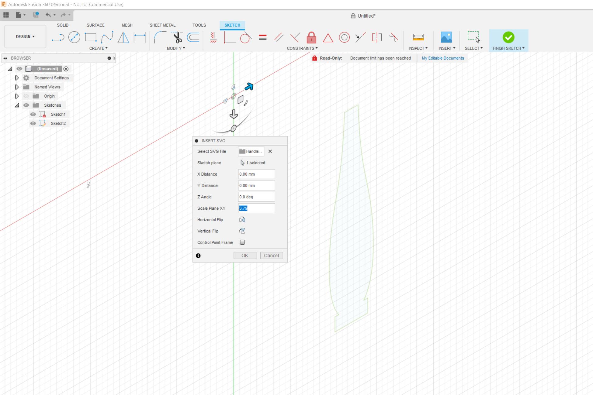The image size is (593, 395).
Task: Hide Sketch1 using its eye icon
Action: coord(33,114)
